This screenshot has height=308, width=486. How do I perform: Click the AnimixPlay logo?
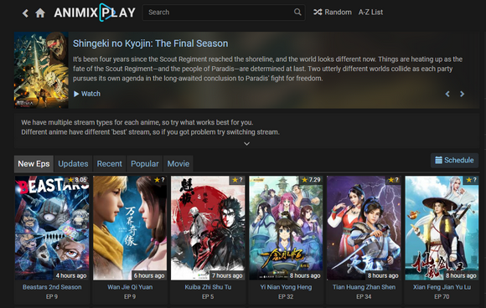(x=95, y=13)
